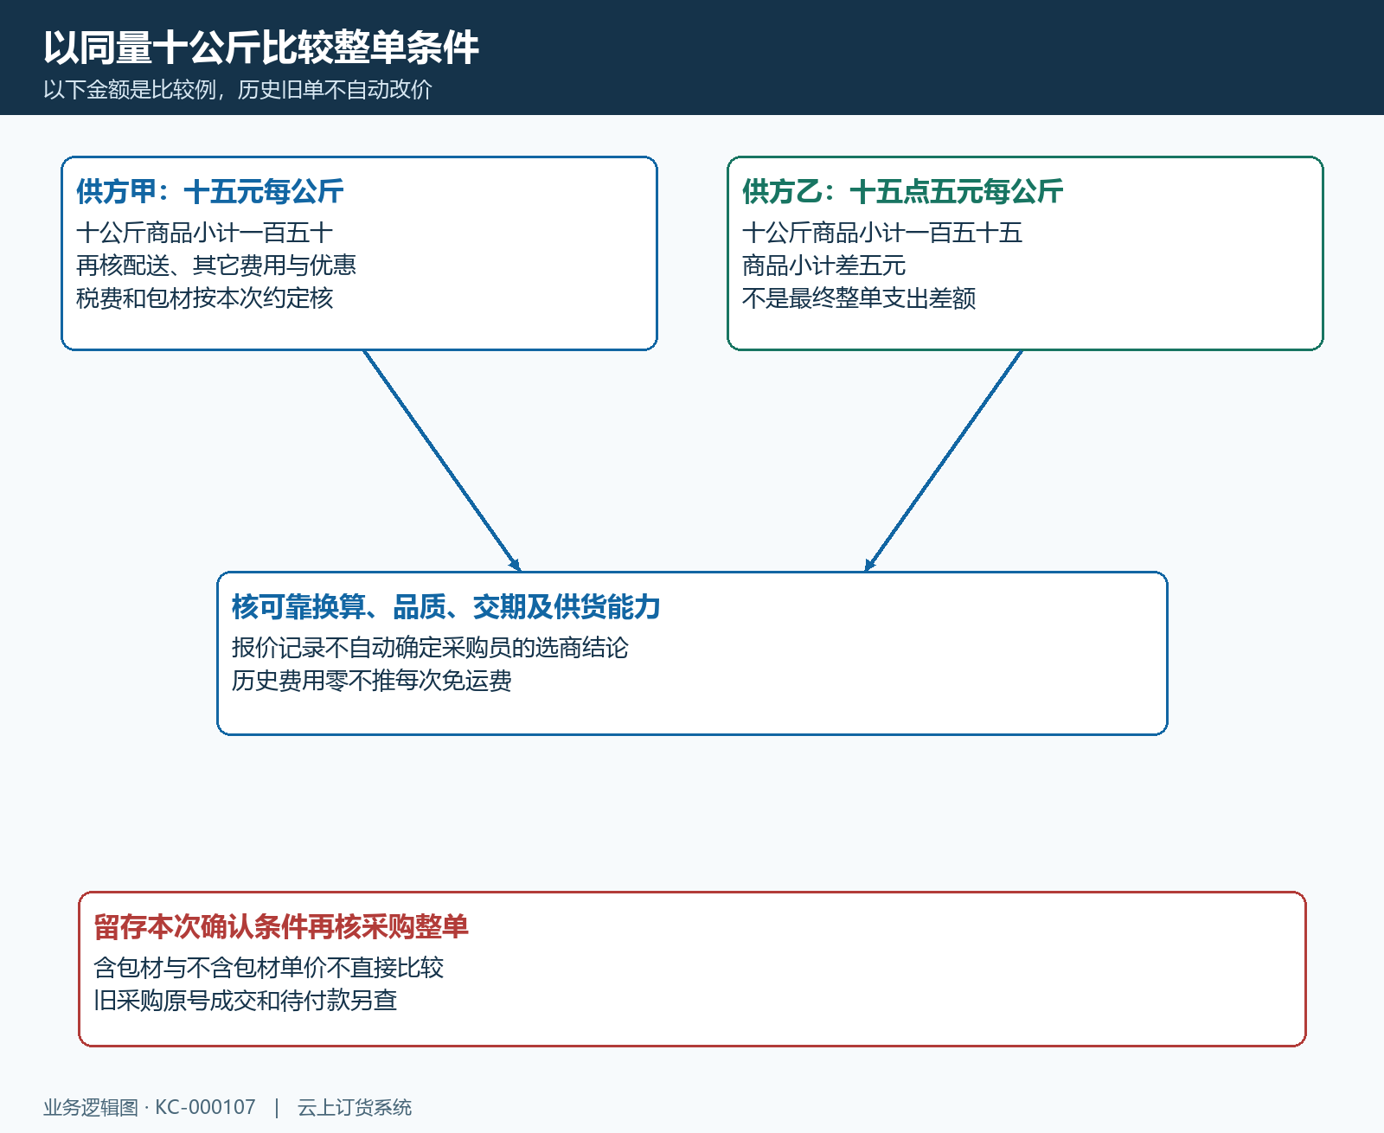Screen dimensions: 1384x1133
Task: Click line 商品小计差五元
Action: coord(824,266)
